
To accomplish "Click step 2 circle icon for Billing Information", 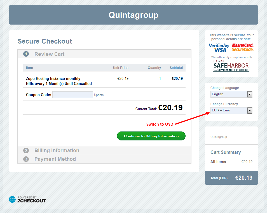I will click(x=26, y=150).
